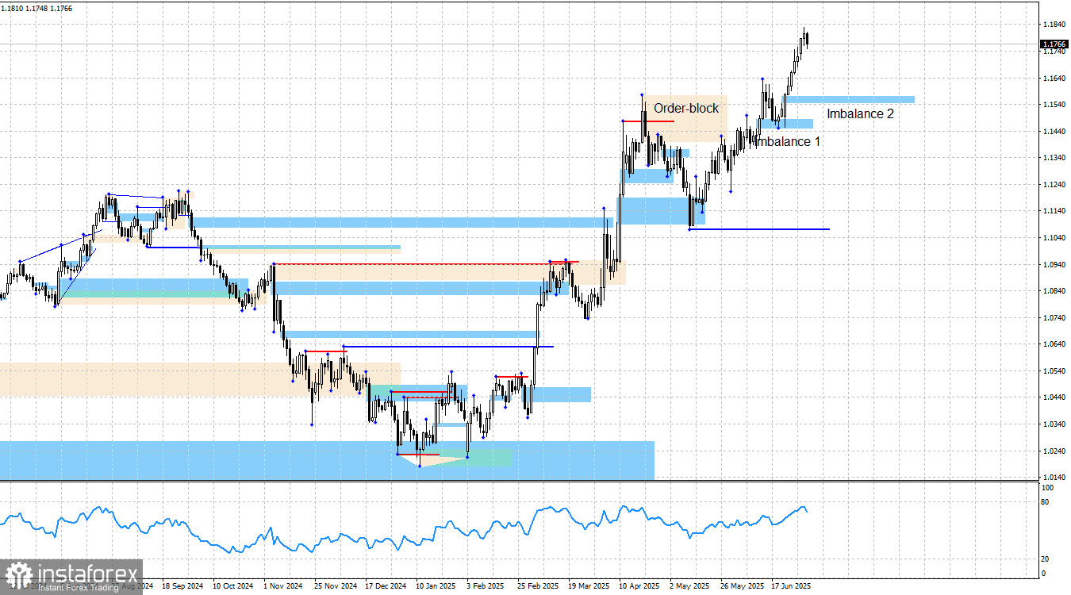The height and width of the screenshot is (595, 1071).
Task: Click the 1.0440 price axis label
Action: (1054, 397)
